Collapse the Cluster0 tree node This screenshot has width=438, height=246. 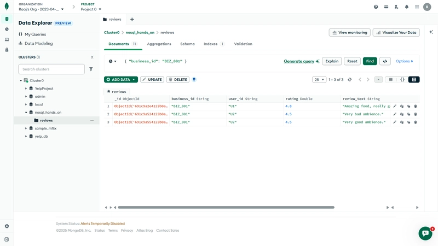coord(21,80)
